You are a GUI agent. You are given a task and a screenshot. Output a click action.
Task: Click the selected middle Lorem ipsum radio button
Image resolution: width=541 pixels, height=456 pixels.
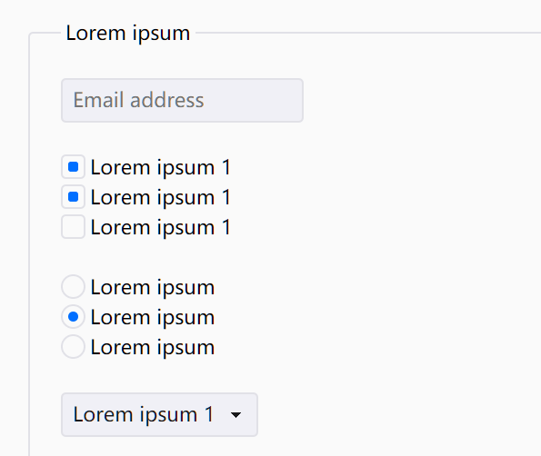coord(73,316)
